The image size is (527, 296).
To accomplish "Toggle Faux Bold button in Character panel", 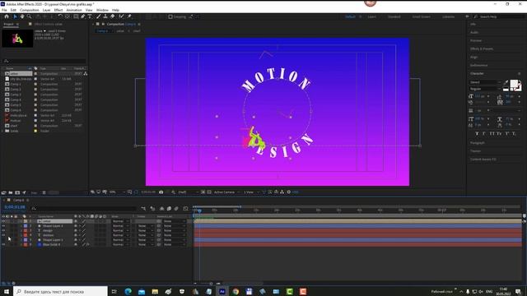I will click(x=477, y=133).
